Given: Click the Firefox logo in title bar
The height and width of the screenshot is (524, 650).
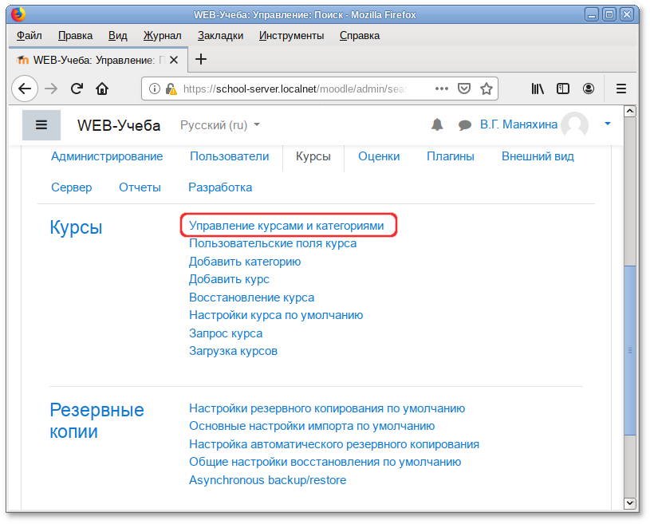Looking at the screenshot, I should click(18, 14).
